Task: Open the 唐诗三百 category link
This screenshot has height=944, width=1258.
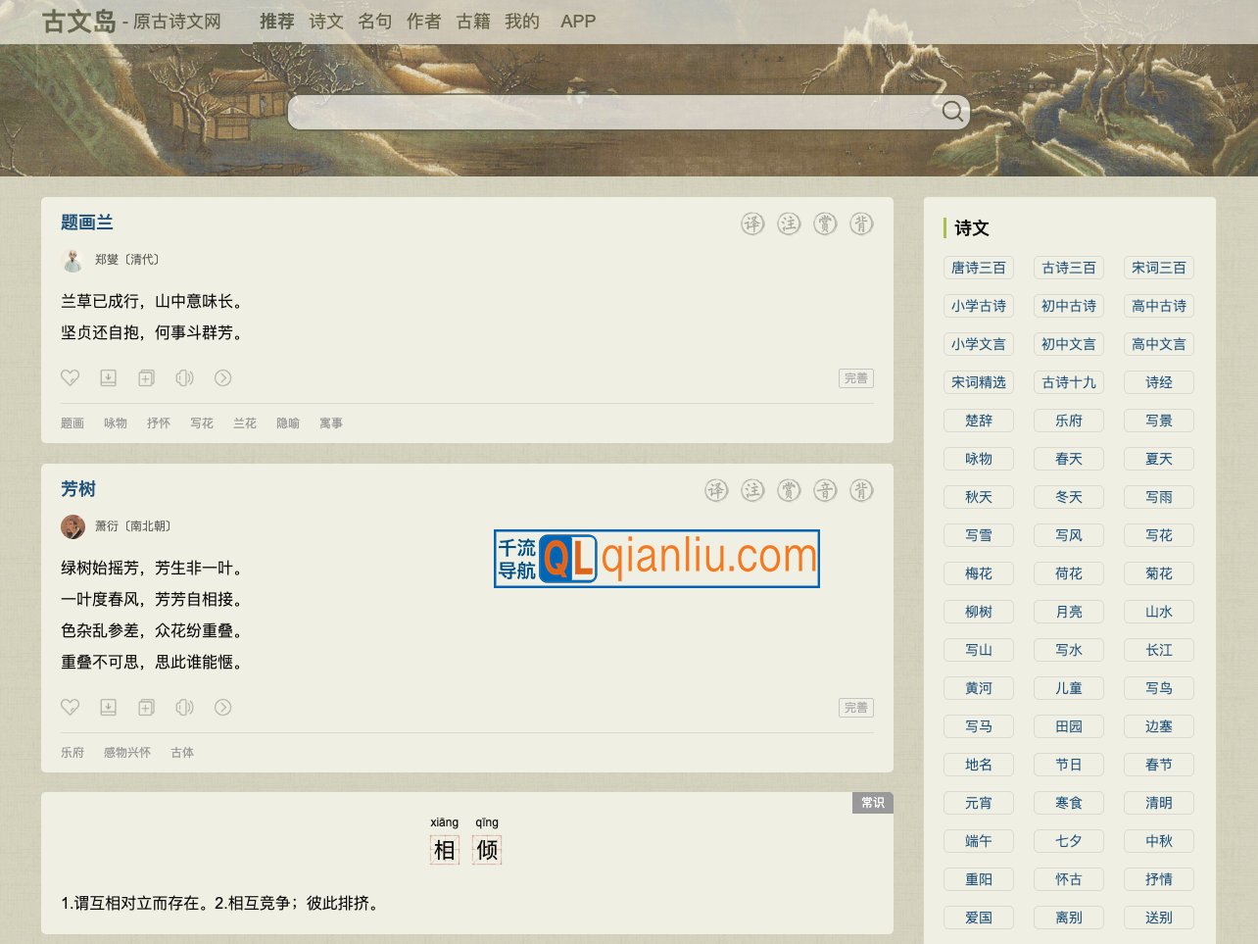Action: (x=978, y=268)
